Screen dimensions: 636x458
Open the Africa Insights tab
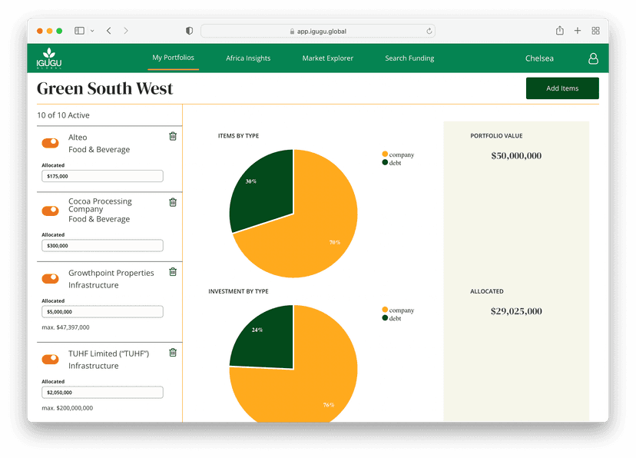[248, 58]
